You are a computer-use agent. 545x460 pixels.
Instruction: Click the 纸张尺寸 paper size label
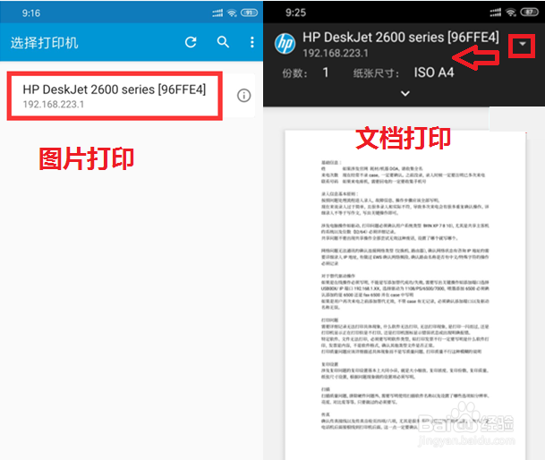[x=376, y=73]
